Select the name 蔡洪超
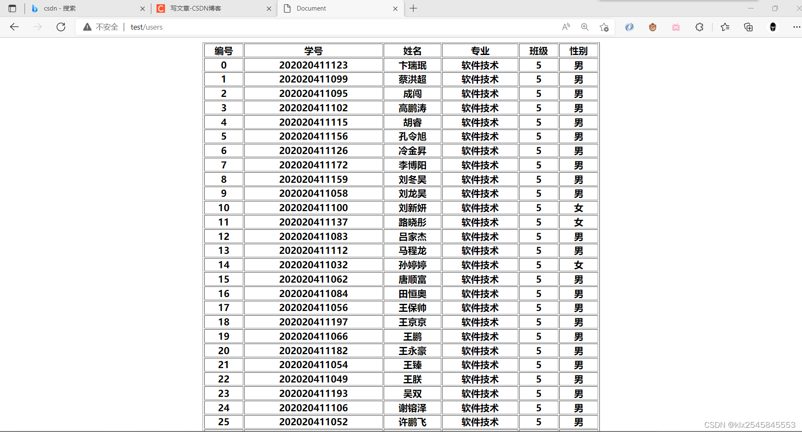Screen dimensions: 802x432 pos(412,80)
